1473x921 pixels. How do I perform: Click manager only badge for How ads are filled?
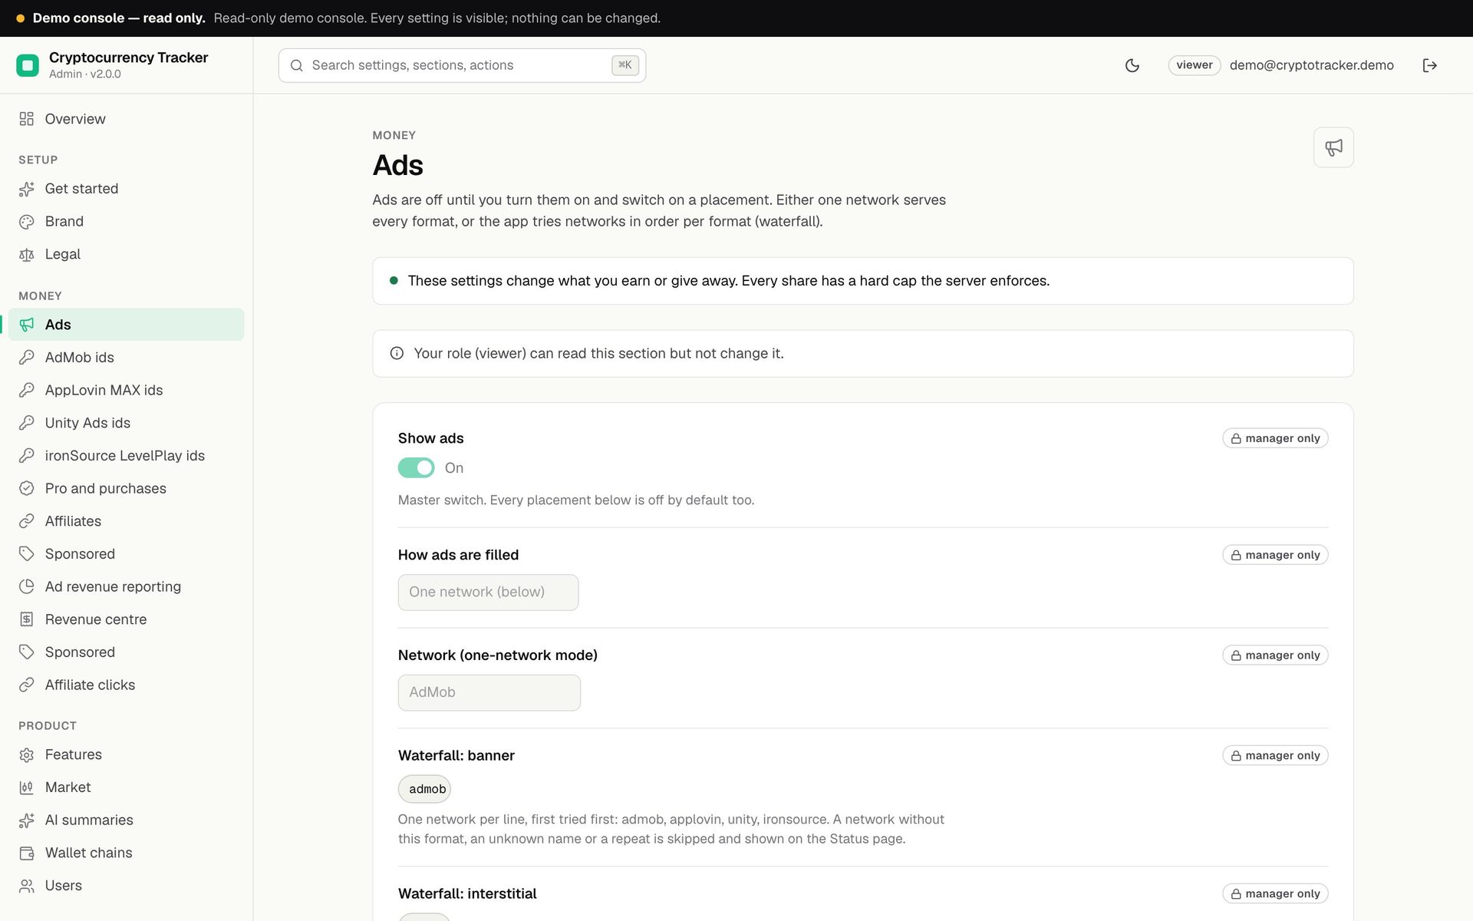click(1275, 555)
